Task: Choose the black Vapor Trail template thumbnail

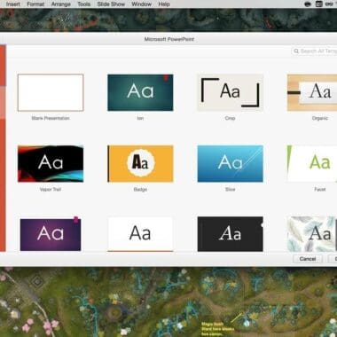Action: point(51,163)
